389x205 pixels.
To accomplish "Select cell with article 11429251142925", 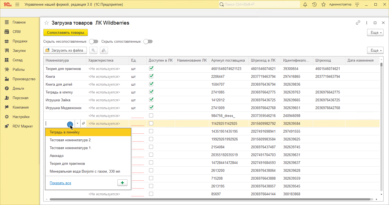I will [229, 123].
